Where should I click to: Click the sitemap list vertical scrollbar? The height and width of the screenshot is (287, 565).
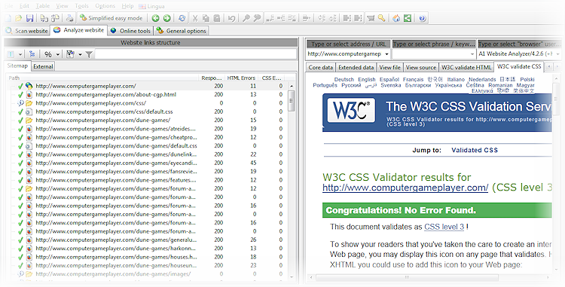point(292,182)
